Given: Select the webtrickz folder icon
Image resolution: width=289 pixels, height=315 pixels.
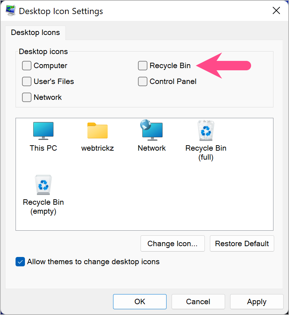Looking at the screenshot, I should click(98, 131).
